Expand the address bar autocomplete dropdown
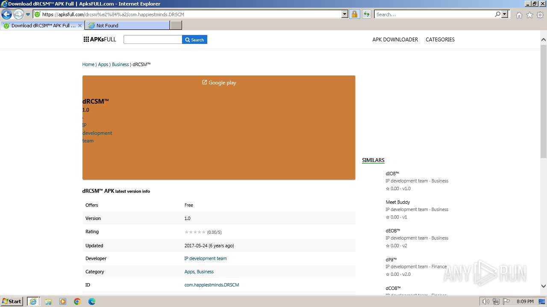 click(345, 14)
